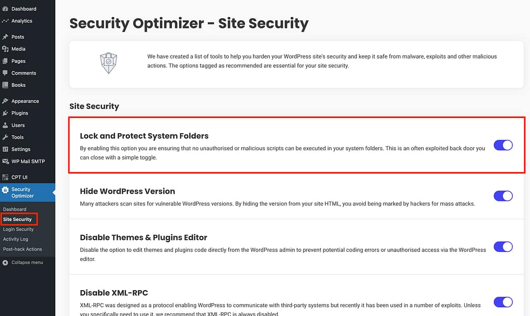Click the Comments bubble icon

click(5, 73)
